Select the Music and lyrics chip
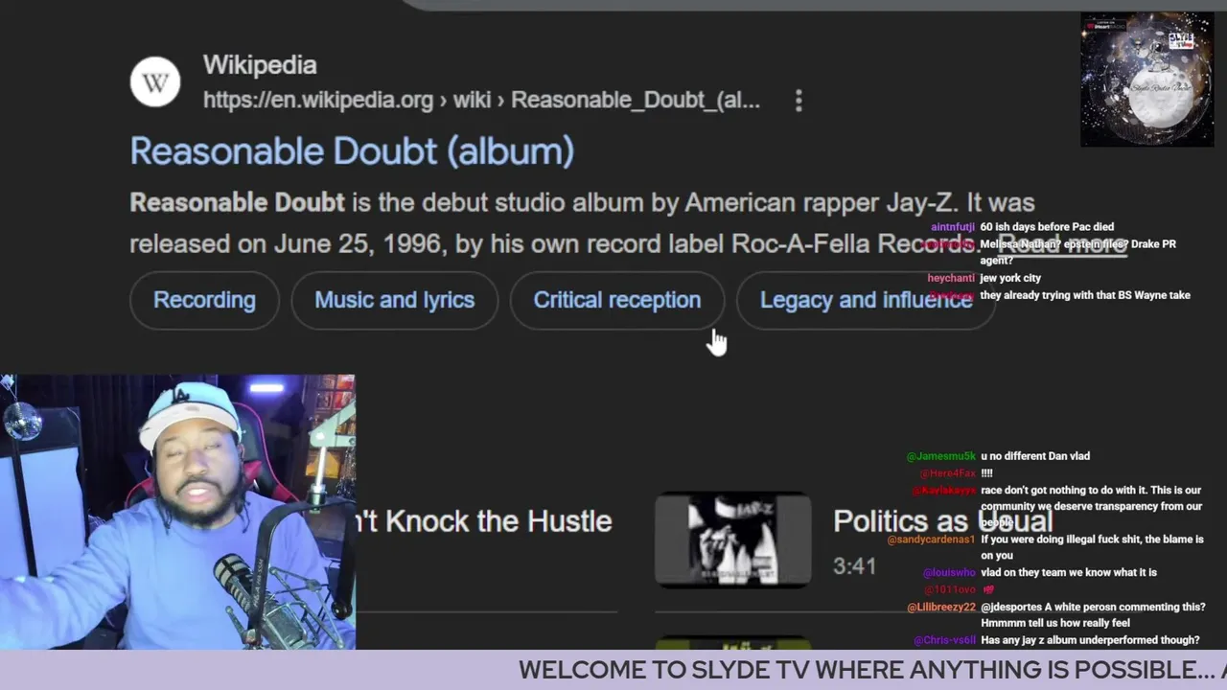Screen dimensions: 1227x690 (x=394, y=300)
